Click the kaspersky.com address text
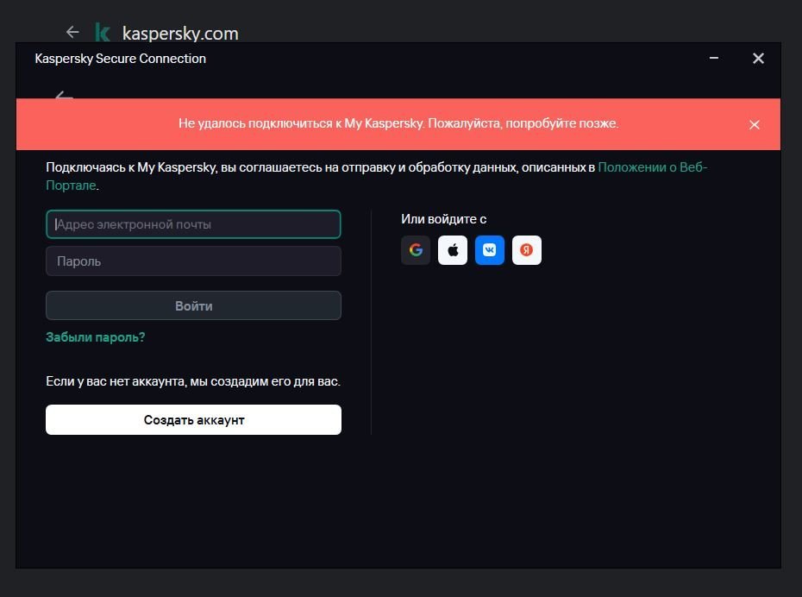 tap(180, 34)
